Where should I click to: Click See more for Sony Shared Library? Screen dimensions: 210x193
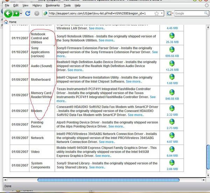point(97,167)
